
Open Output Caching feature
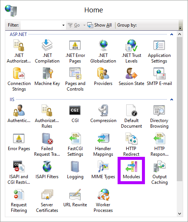coord(160,173)
